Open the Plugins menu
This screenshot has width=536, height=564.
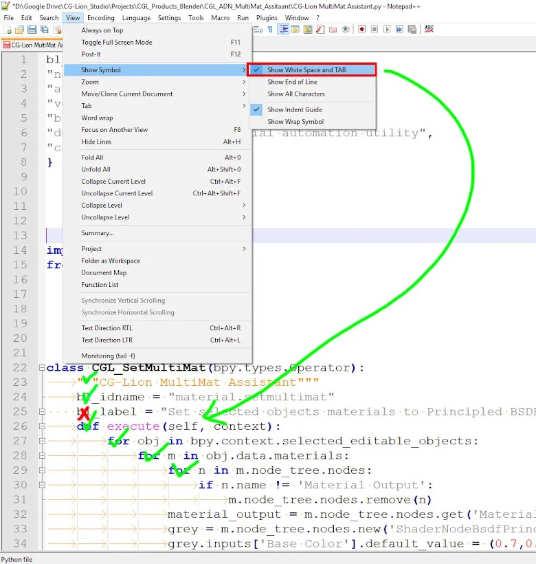point(267,18)
